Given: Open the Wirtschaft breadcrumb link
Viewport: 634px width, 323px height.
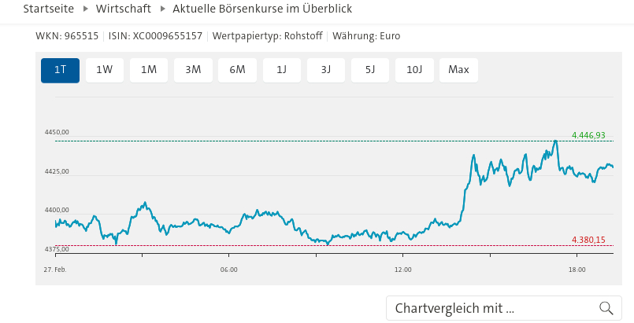Looking at the screenshot, I should click(124, 9).
